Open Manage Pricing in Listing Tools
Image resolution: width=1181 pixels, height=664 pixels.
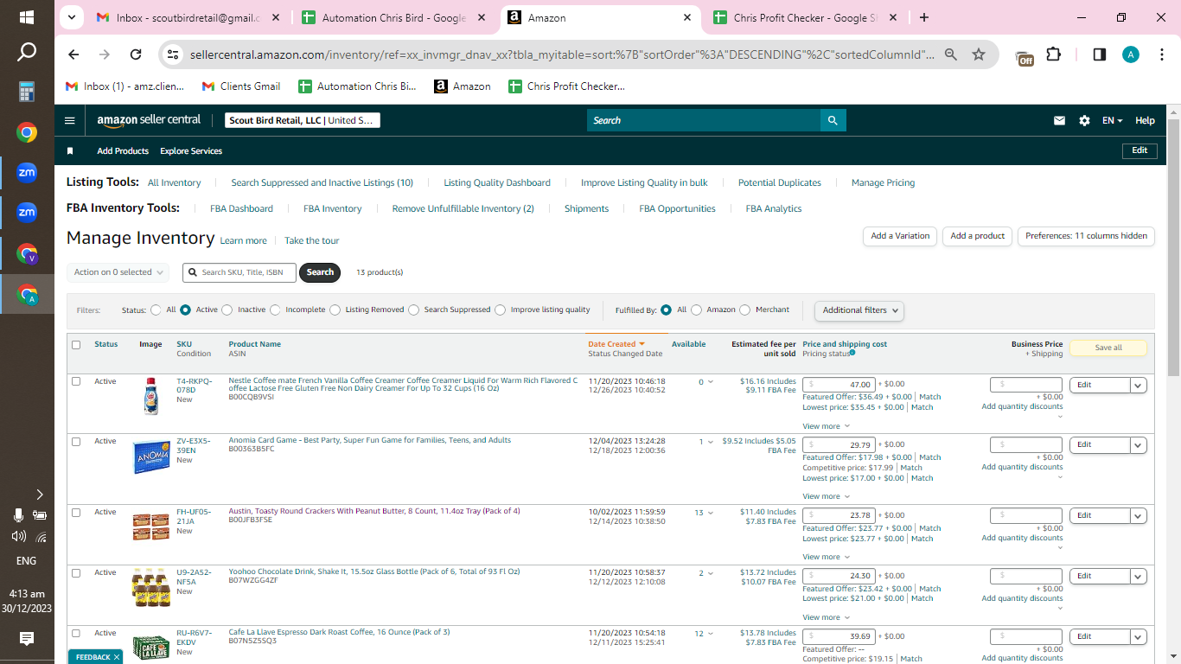click(883, 183)
